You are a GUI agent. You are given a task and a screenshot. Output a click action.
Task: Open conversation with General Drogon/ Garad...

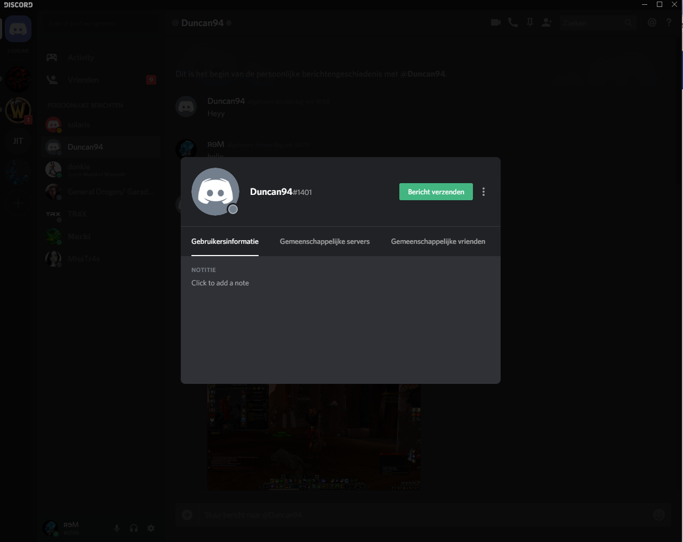[x=101, y=192]
